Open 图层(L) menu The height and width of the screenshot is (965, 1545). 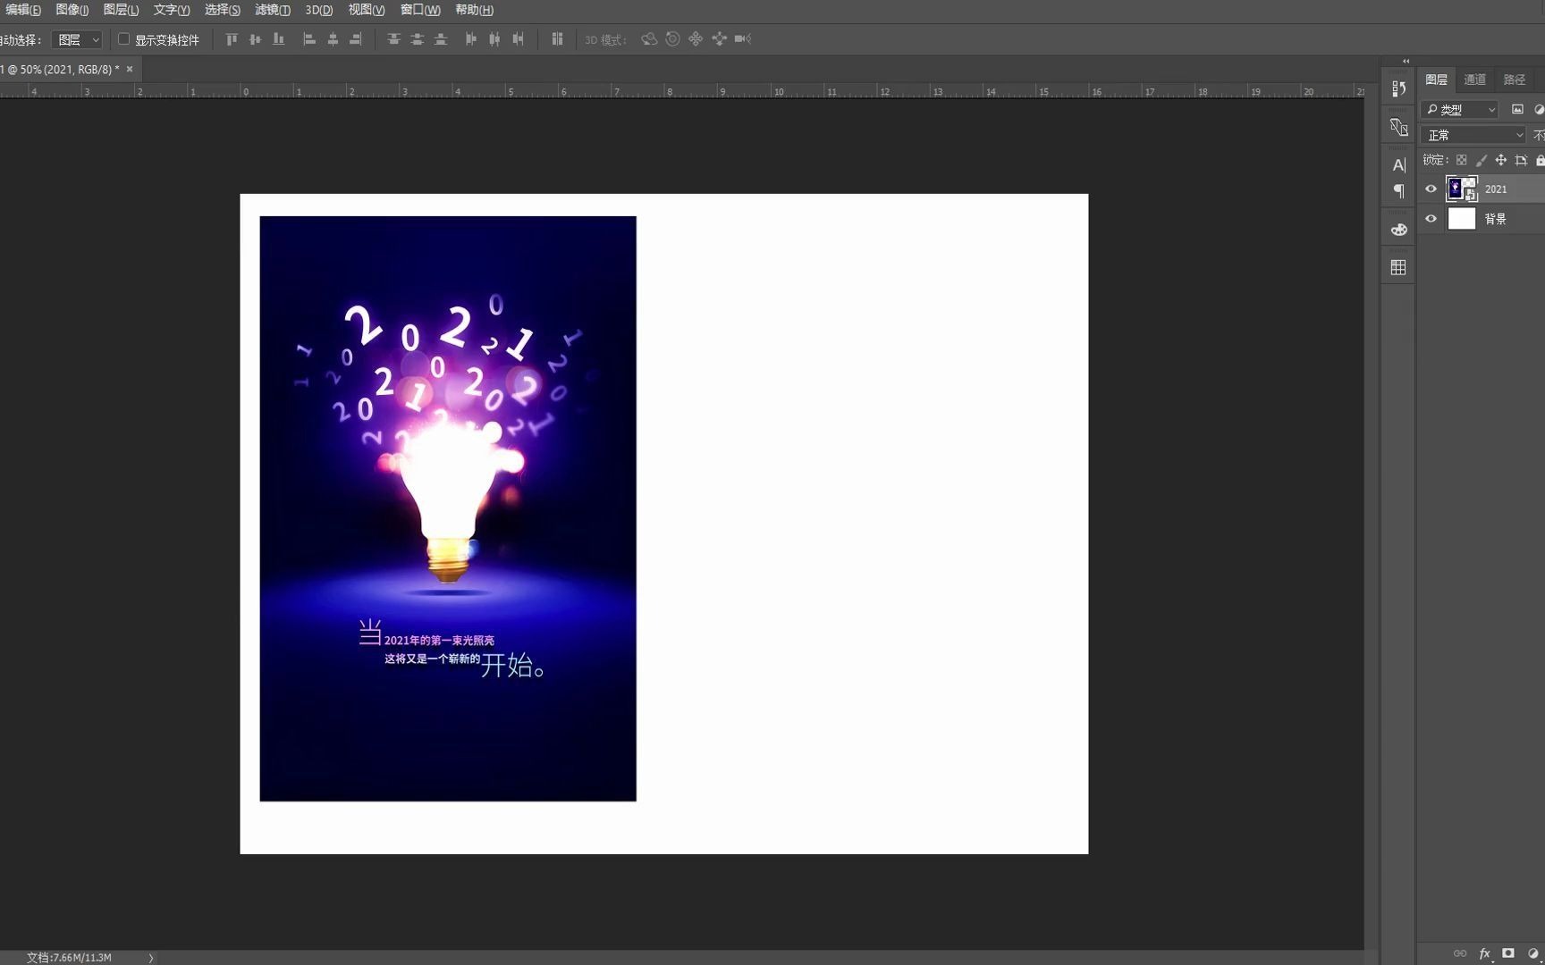coord(121,10)
